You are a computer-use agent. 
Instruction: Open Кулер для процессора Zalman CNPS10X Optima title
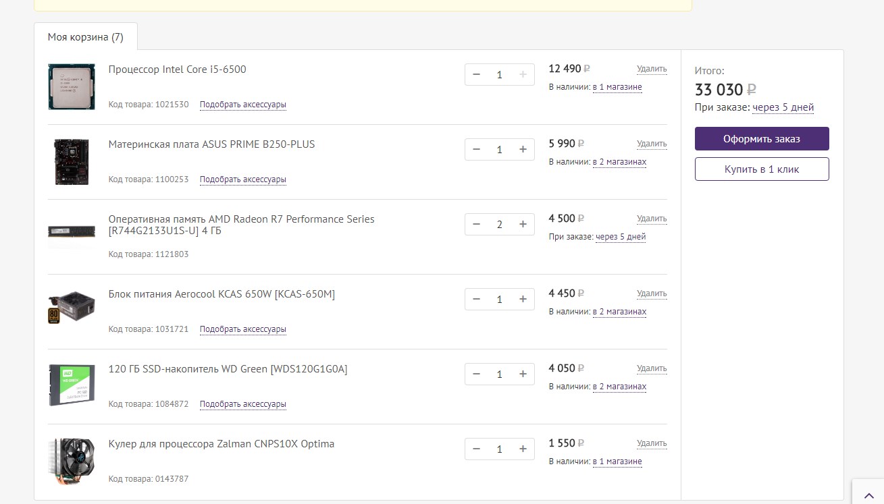[222, 444]
